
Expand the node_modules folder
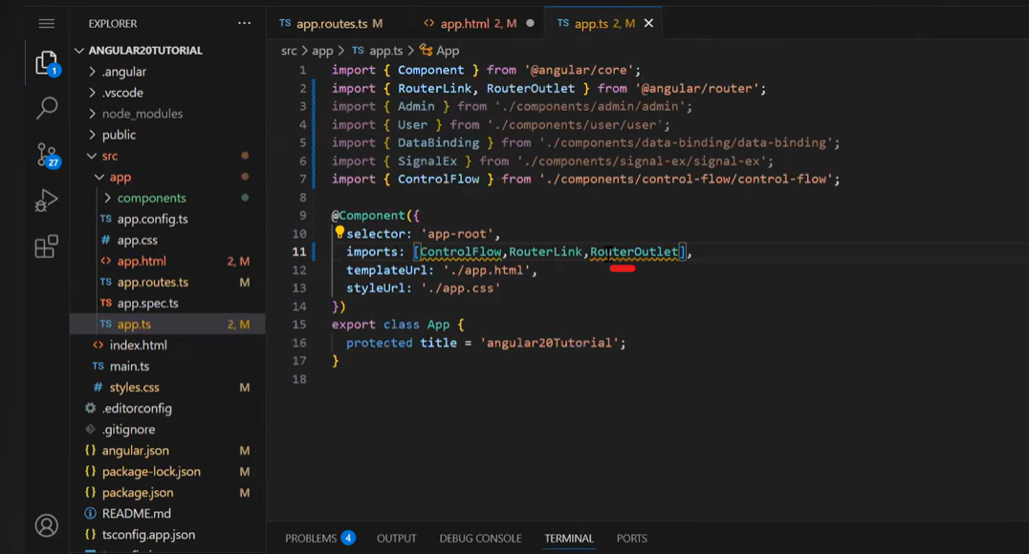(x=142, y=114)
